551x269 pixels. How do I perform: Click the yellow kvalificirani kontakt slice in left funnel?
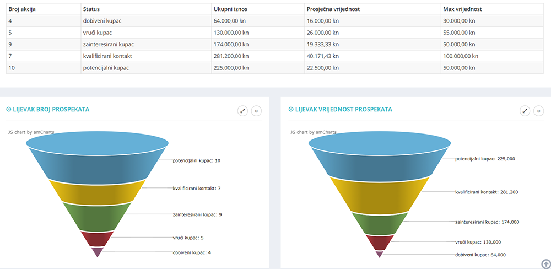(x=97, y=193)
